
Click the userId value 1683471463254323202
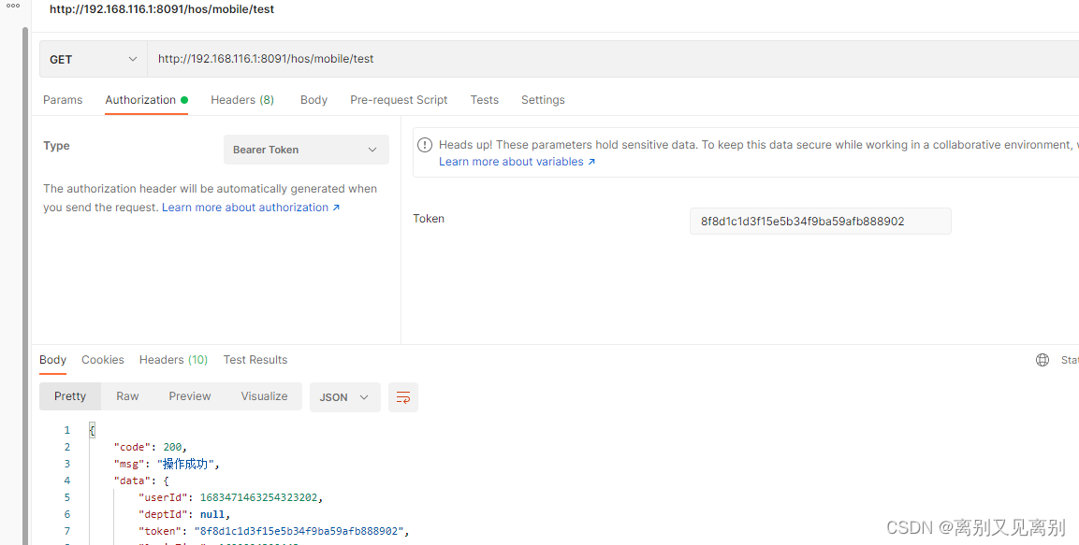tap(258, 497)
